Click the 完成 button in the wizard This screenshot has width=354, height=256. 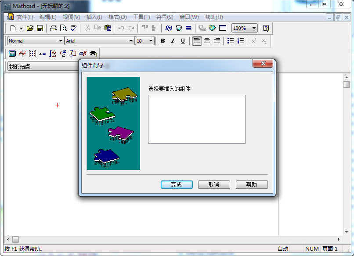[x=176, y=184]
